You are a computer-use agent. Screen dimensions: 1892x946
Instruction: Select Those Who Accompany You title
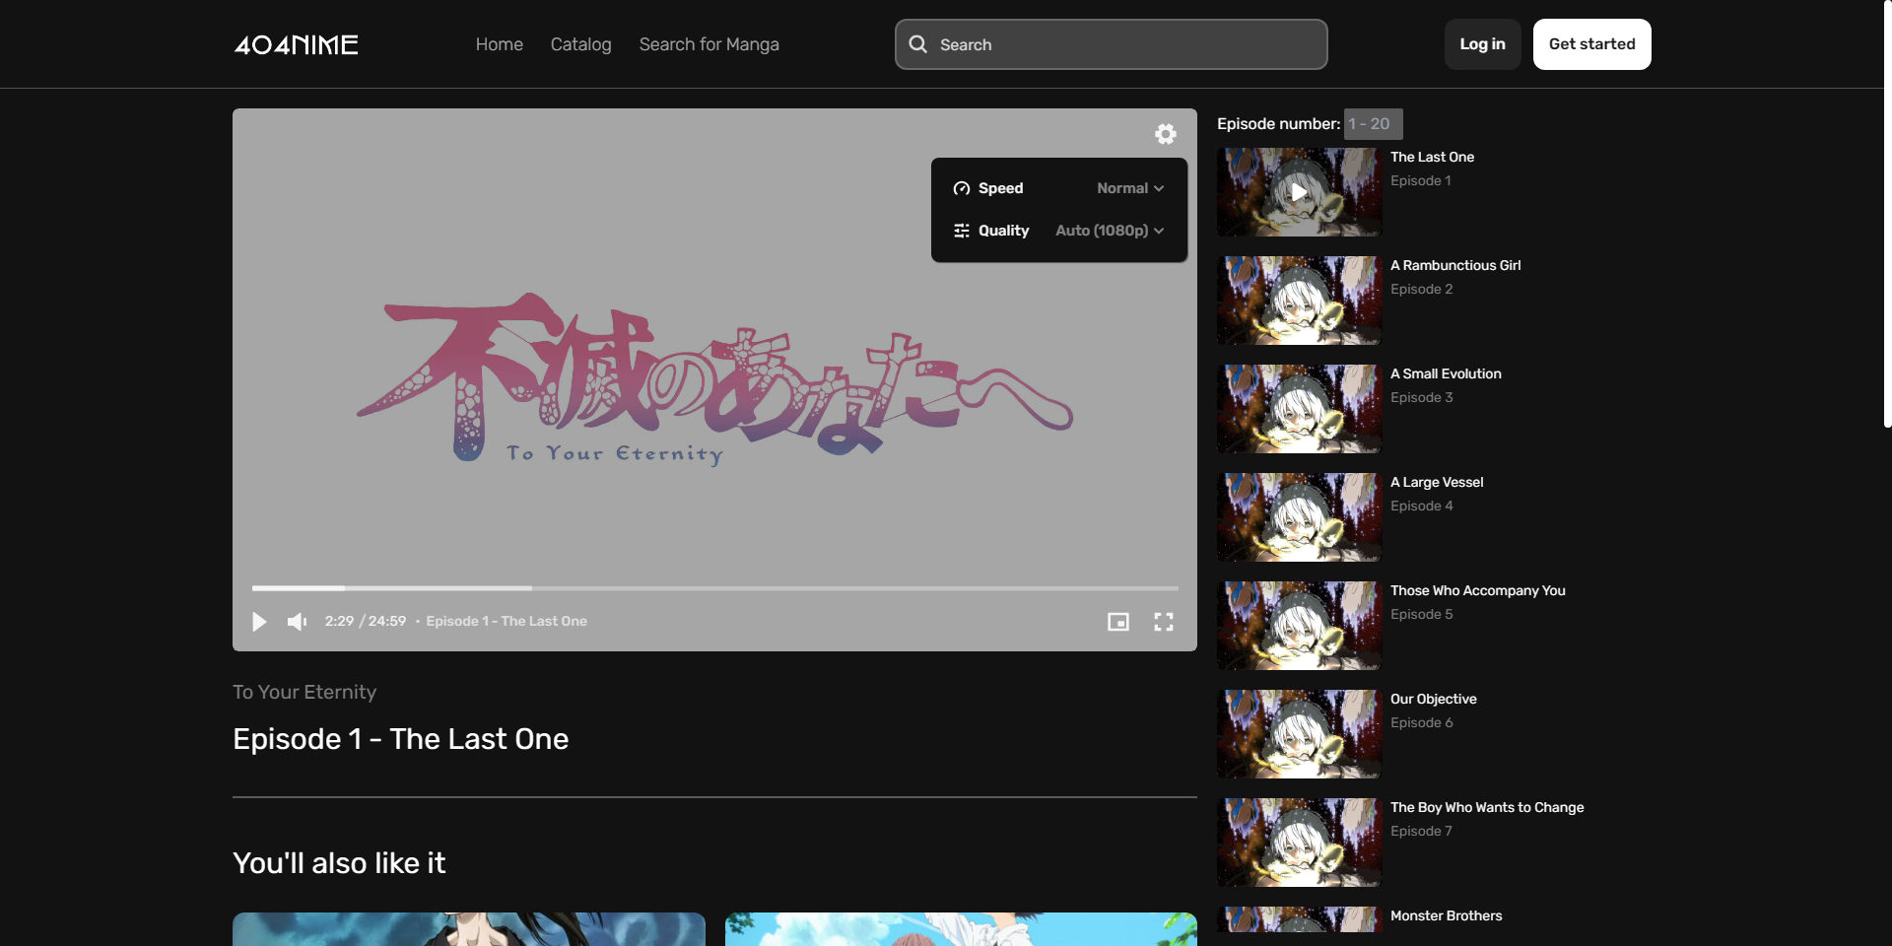pos(1478,590)
